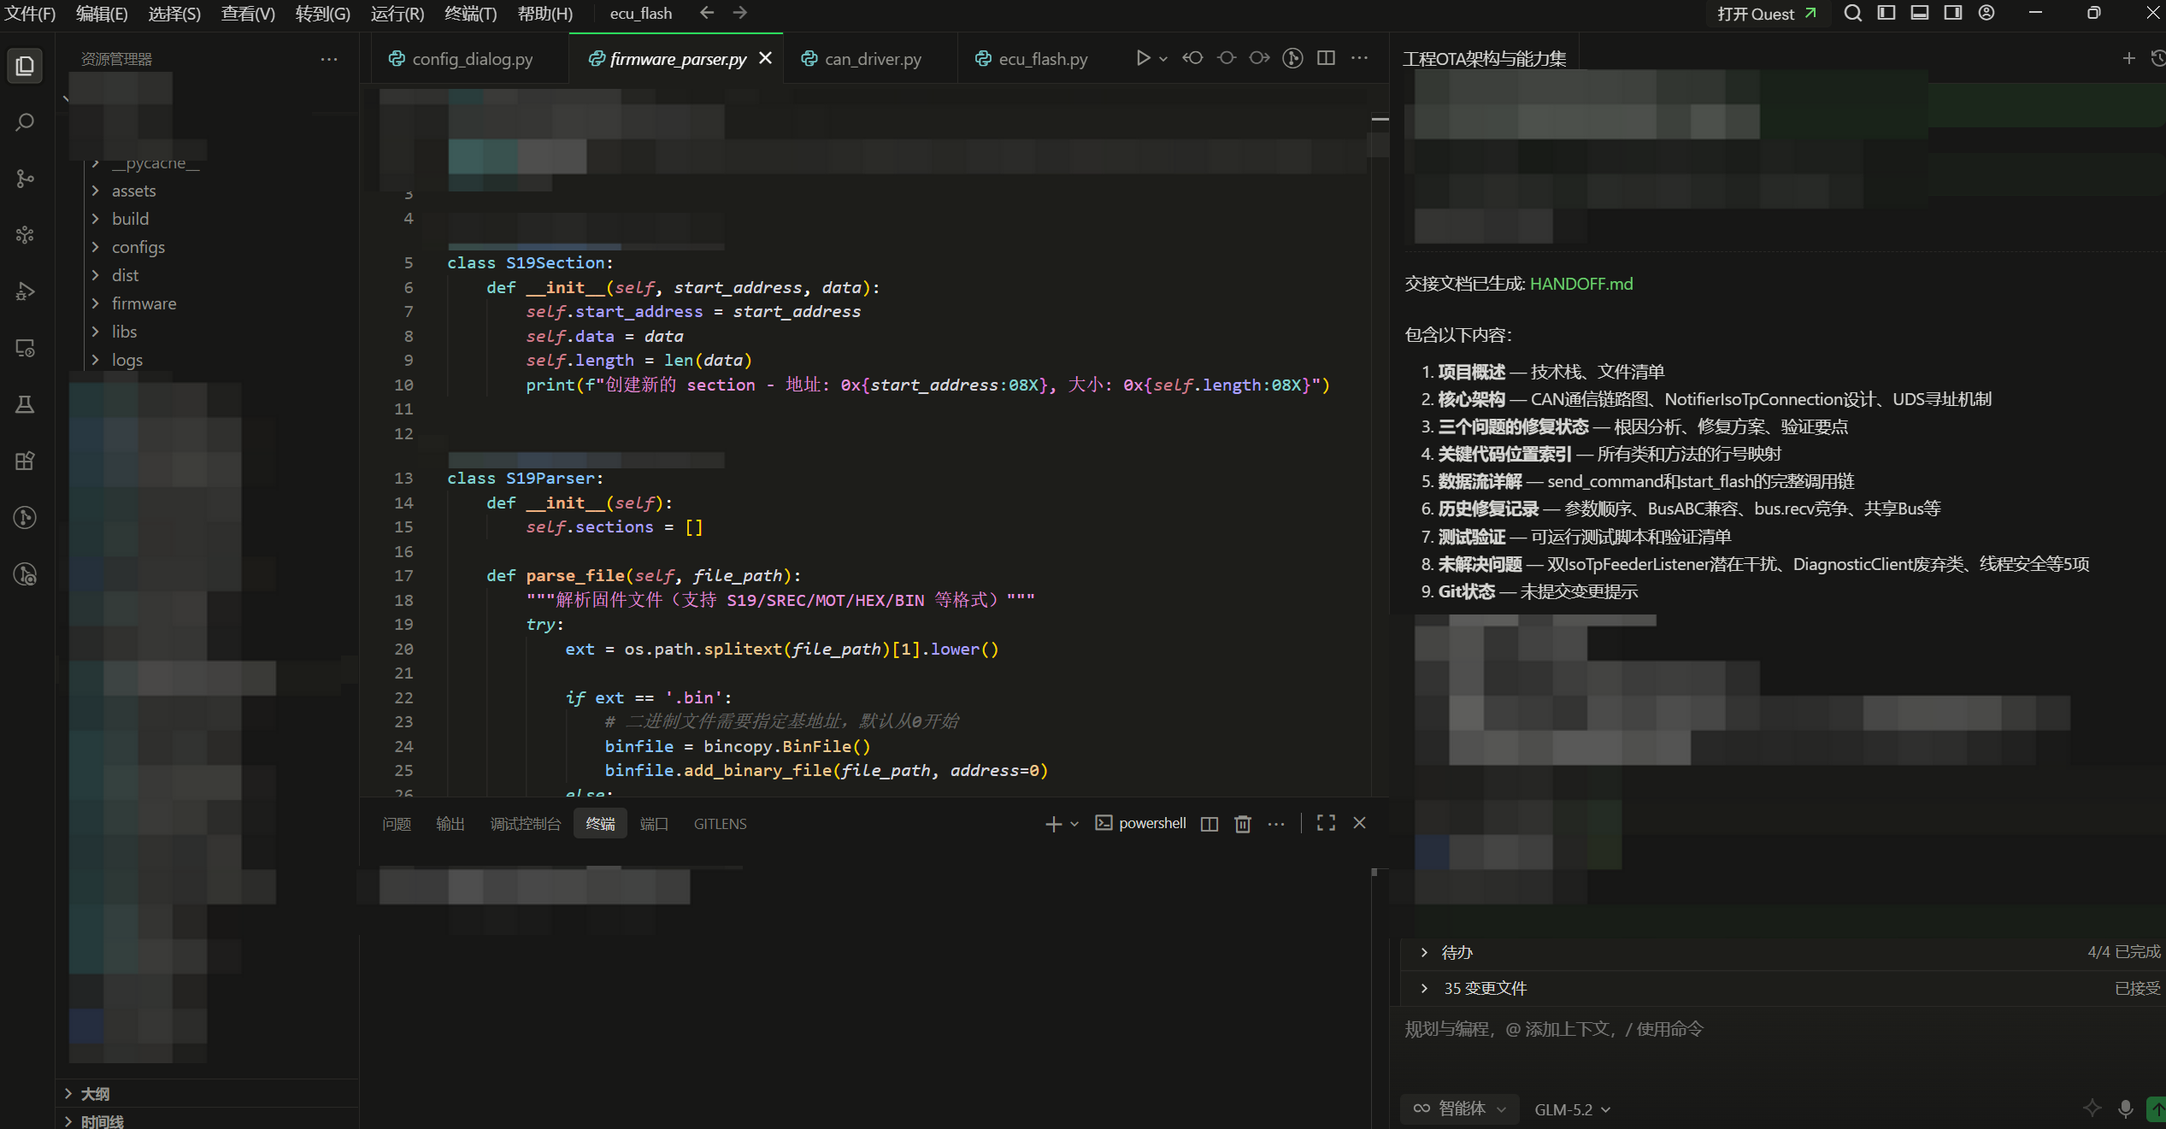Open Source Control view in activity bar
Viewport: 2166px width, 1129px height.
click(x=25, y=179)
